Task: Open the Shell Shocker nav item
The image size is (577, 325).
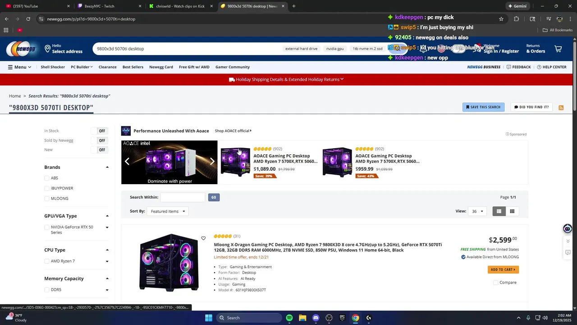Action: point(53,67)
